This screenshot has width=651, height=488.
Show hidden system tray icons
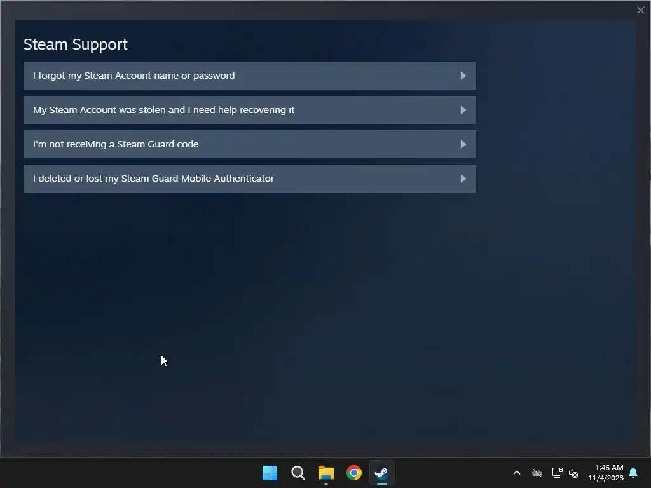click(x=517, y=473)
